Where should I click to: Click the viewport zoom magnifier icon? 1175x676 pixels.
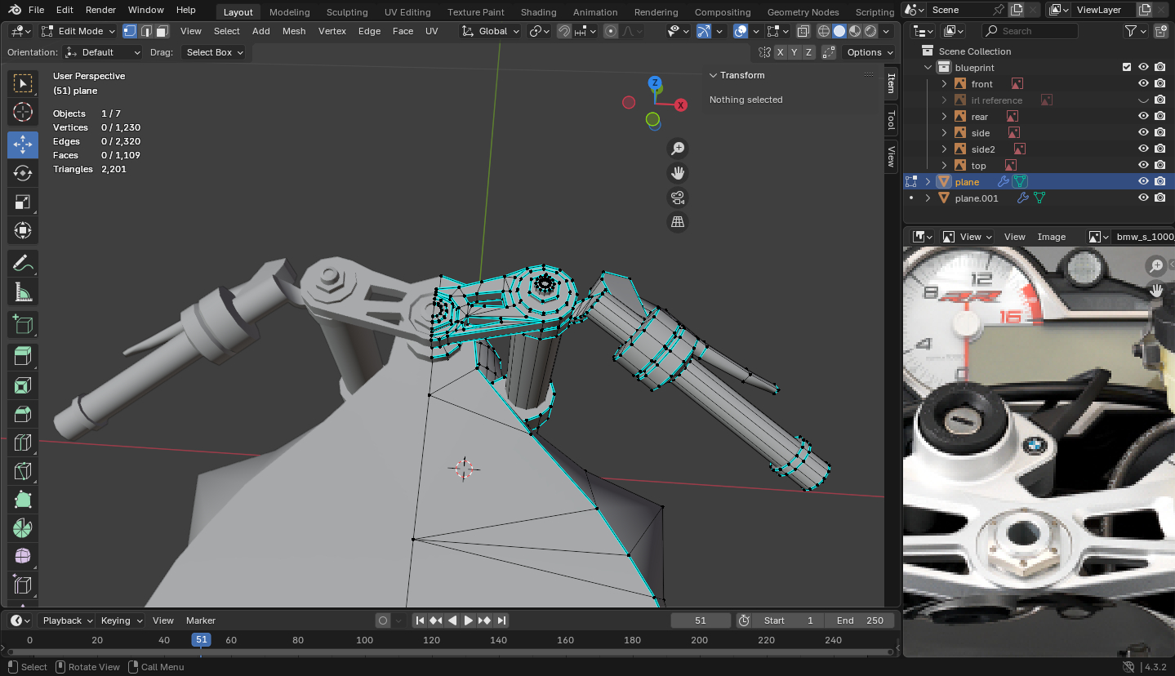pyautogui.click(x=677, y=149)
